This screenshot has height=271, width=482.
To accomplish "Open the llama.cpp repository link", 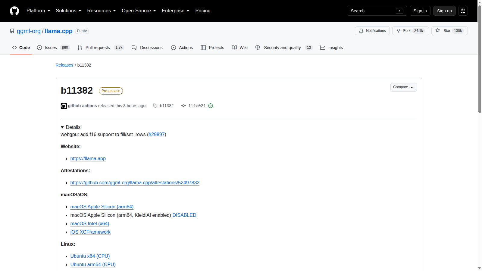I will pyautogui.click(x=59, y=31).
